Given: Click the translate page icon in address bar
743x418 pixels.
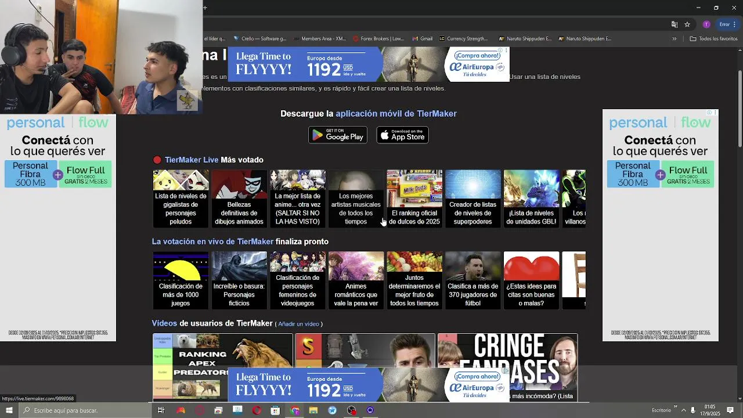Looking at the screenshot, I should point(675,24).
